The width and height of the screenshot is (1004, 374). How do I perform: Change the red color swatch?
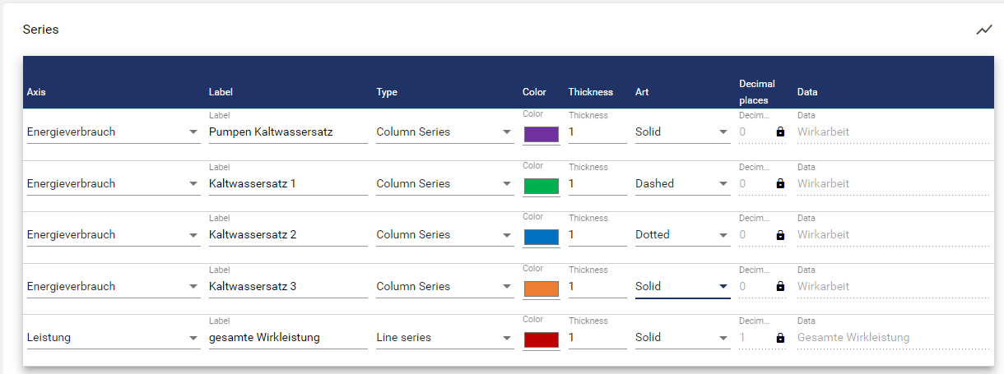pos(541,339)
